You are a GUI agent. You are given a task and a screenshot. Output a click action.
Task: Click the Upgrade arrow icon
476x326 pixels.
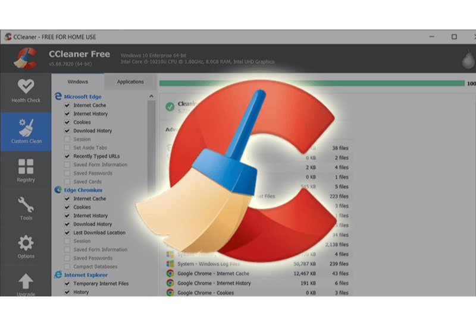(26, 281)
